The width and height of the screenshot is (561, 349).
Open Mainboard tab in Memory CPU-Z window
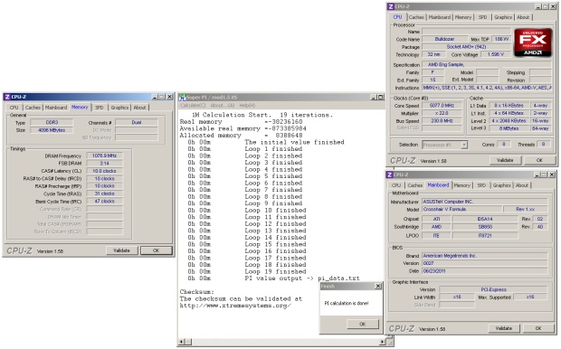point(56,108)
